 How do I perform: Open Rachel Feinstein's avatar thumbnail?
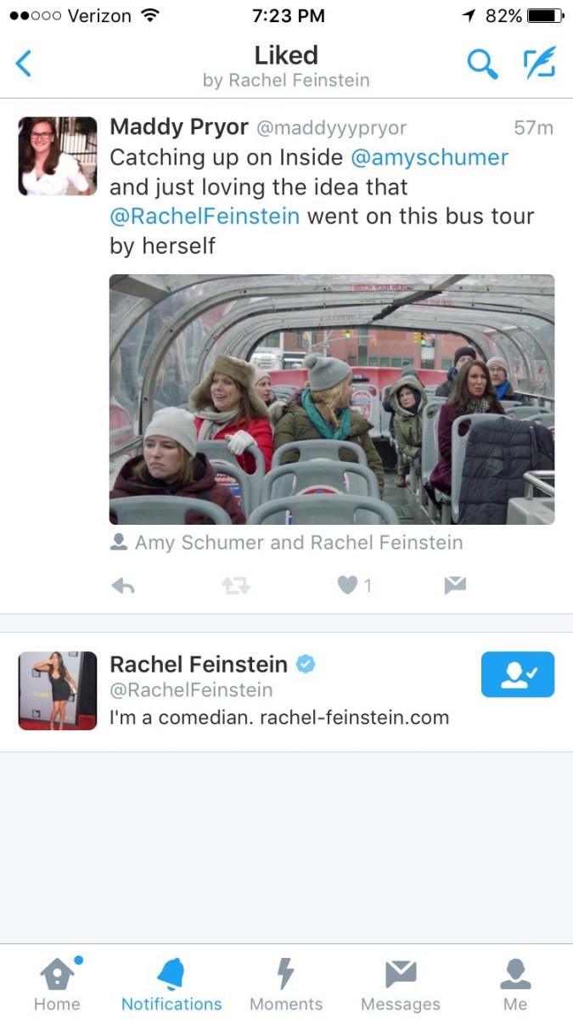pyautogui.click(x=58, y=690)
